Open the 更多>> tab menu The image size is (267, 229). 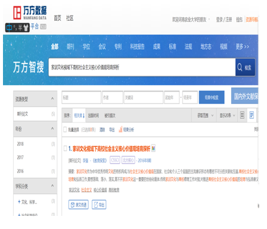click(243, 46)
